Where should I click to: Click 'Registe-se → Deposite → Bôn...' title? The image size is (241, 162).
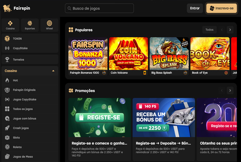click(x=163, y=143)
